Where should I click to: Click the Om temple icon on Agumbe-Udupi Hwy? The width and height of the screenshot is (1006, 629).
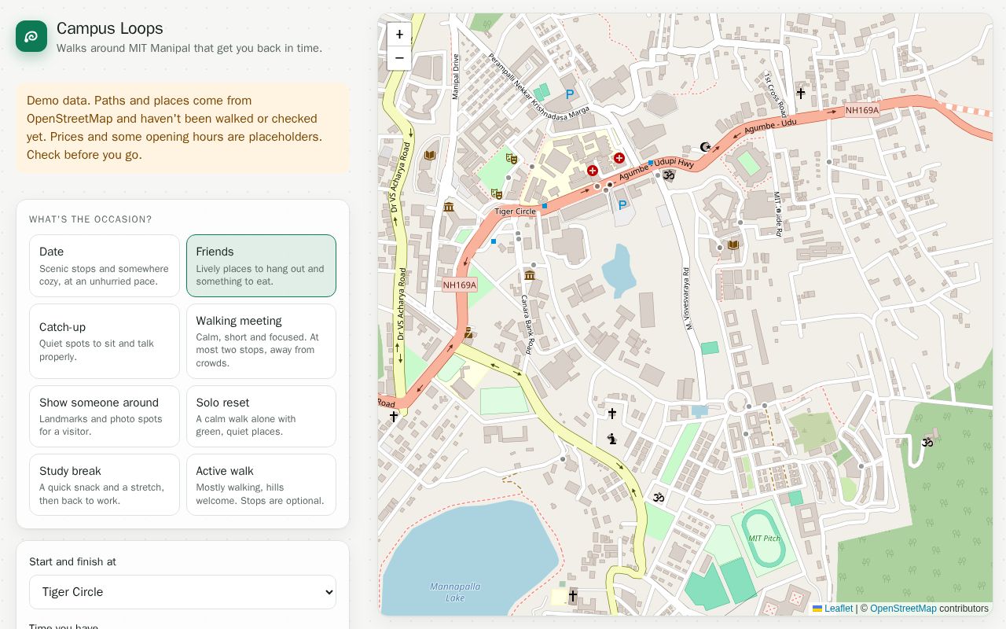[x=669, y=175]
